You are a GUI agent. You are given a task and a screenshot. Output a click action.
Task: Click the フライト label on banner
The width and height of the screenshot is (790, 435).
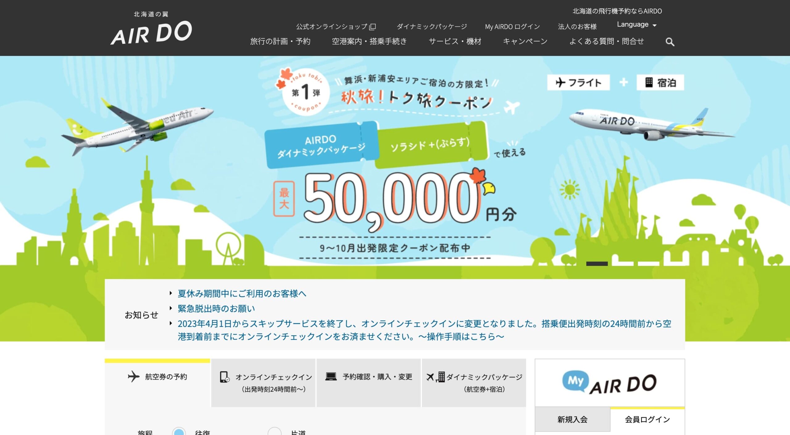click(579, 82)
